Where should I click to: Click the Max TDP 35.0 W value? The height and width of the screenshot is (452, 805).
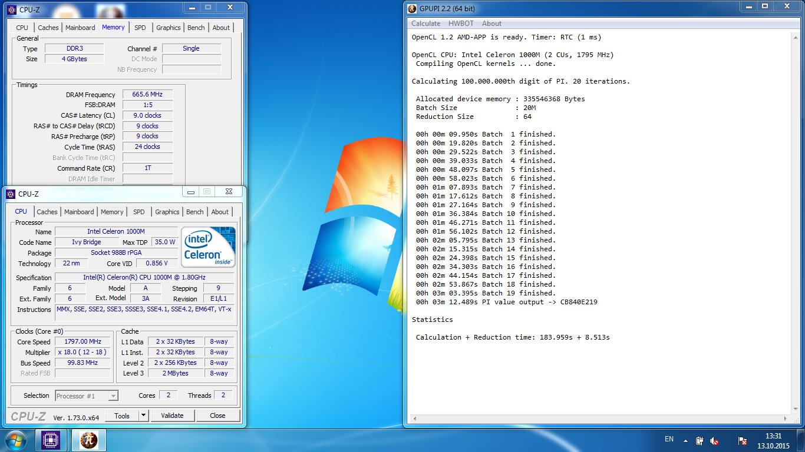pyautogui.click(x=165, y=242)
